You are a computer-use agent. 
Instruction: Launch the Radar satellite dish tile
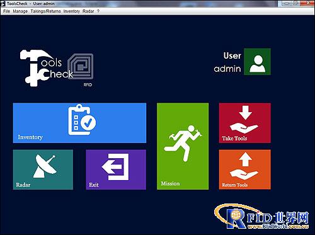tap(43, 169)
